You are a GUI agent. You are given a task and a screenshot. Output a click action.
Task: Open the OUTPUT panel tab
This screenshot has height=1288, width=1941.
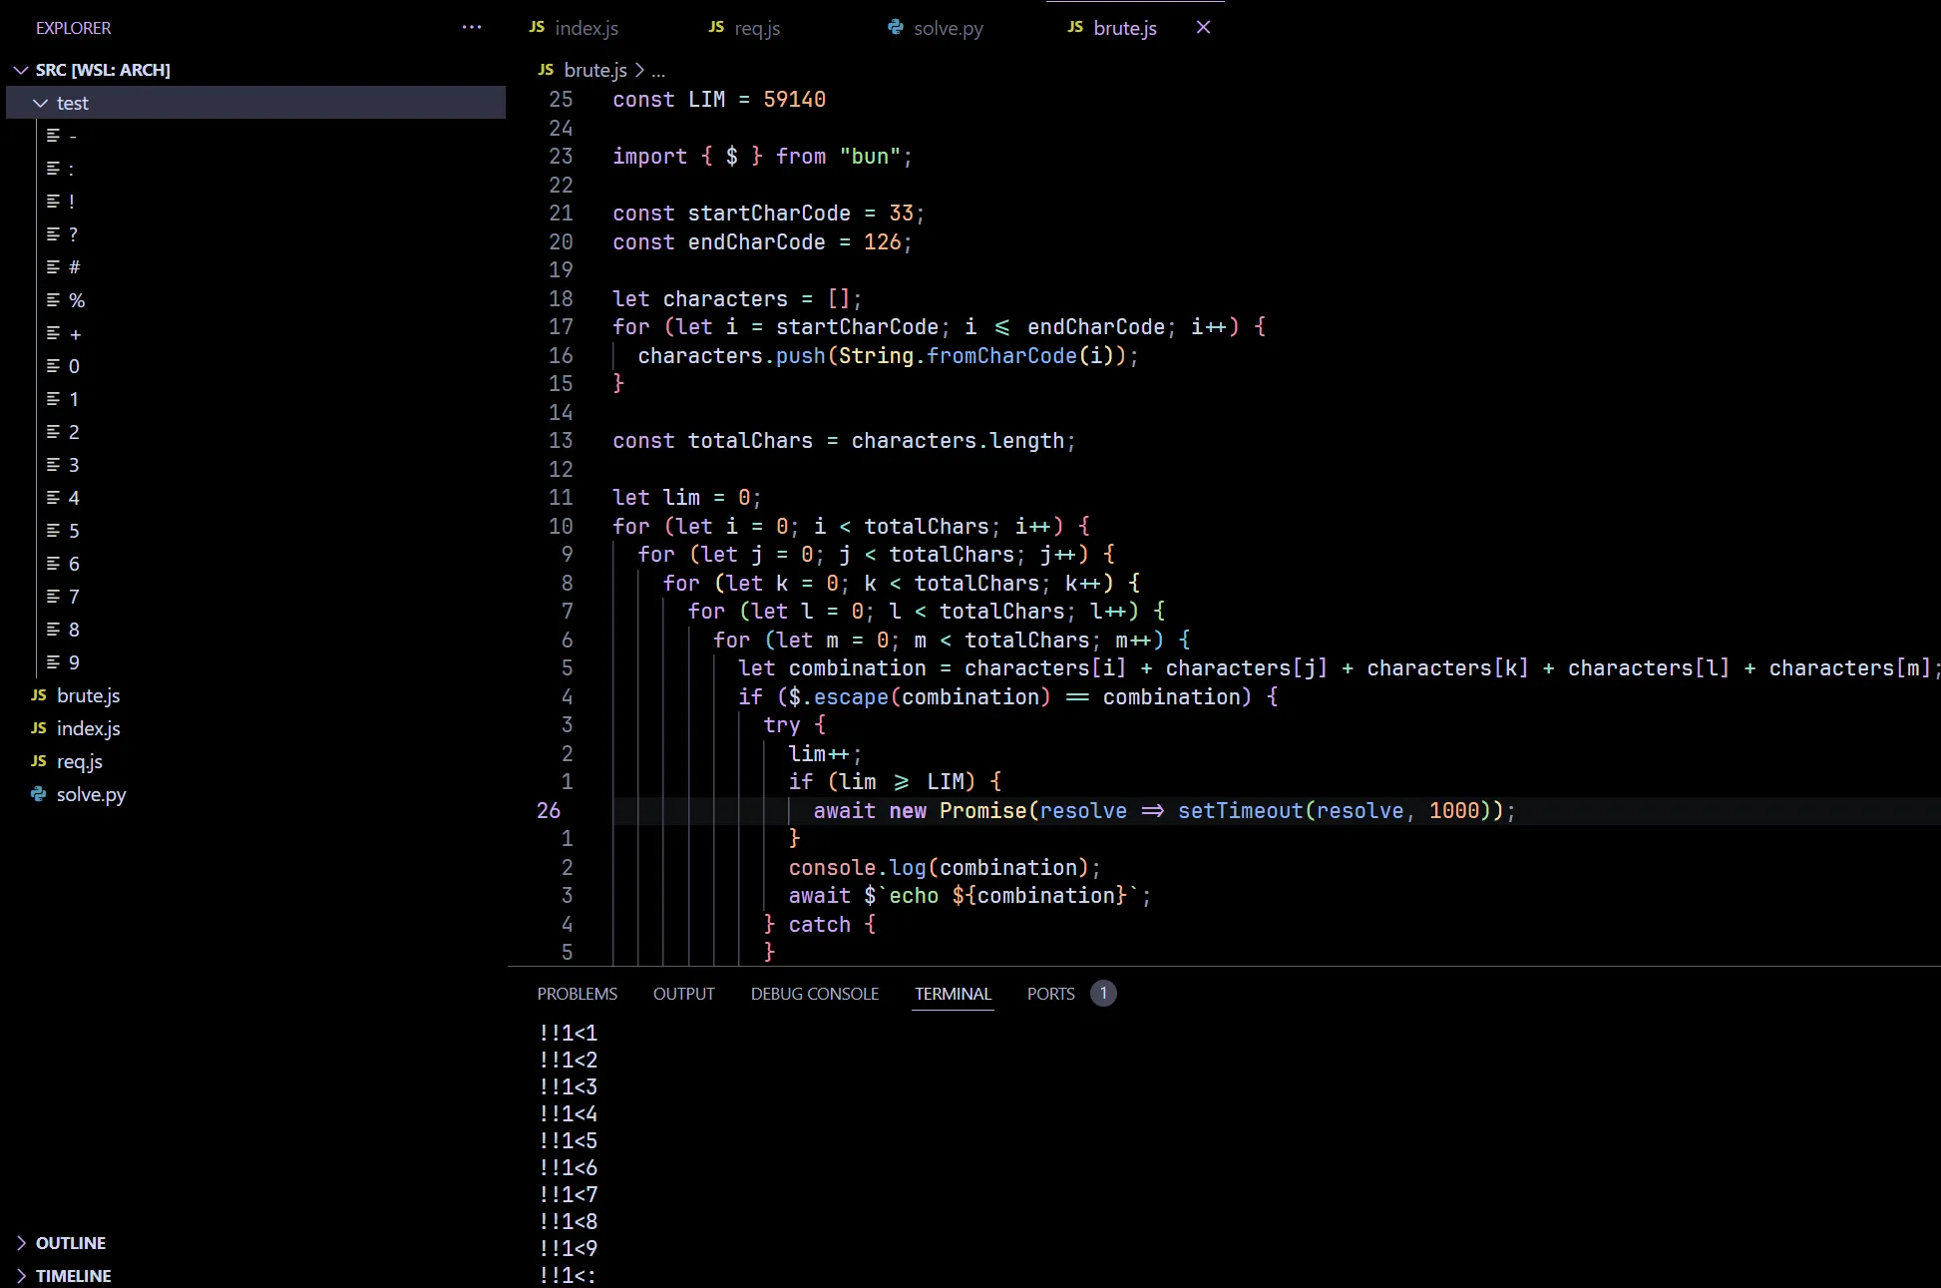point(683,994)
